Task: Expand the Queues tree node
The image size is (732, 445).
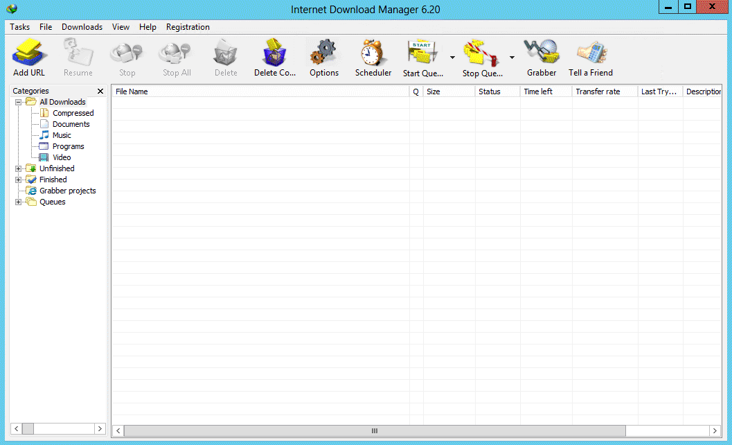Action: point(18,202)
